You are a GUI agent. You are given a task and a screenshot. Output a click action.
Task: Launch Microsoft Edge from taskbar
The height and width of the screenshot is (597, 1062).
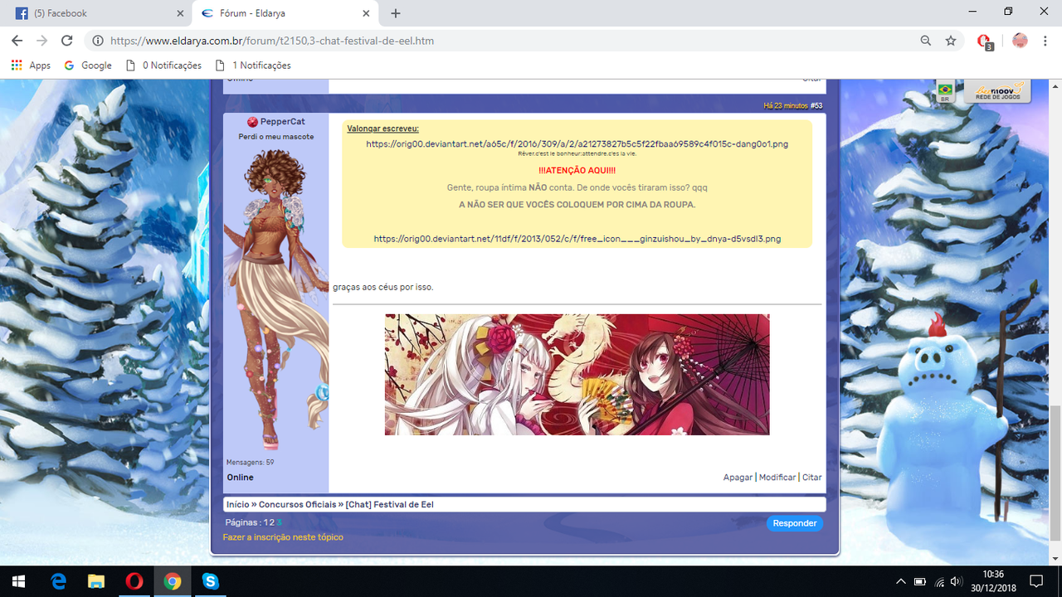(59, 581)
